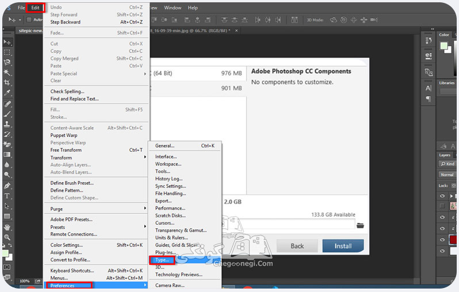
Task: Close the open document tab
Action: coord(236,30)
